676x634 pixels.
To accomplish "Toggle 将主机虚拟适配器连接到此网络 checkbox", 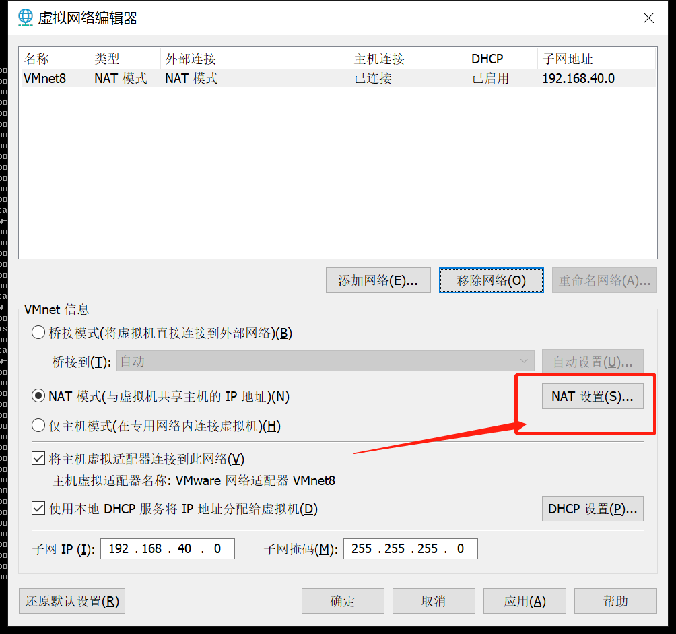I will [38, 458].
